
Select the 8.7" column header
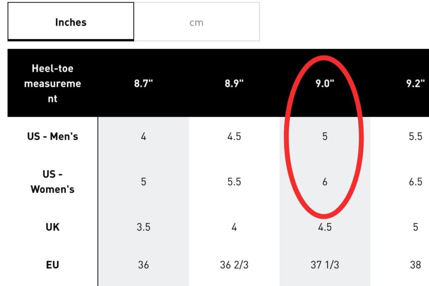tap(143, 83)
